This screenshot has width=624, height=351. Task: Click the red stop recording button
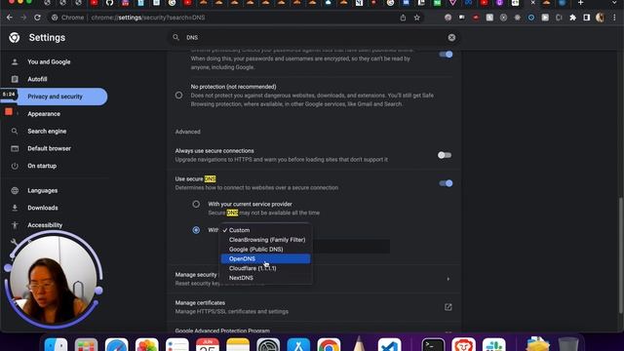(9, 112)
